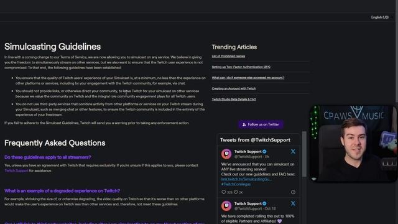Click the tweets widget scrollbar

point(304,154)
